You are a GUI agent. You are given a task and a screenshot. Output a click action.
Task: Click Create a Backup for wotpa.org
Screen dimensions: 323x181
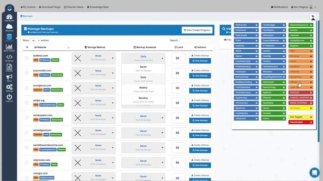click(x=200, y=101)
